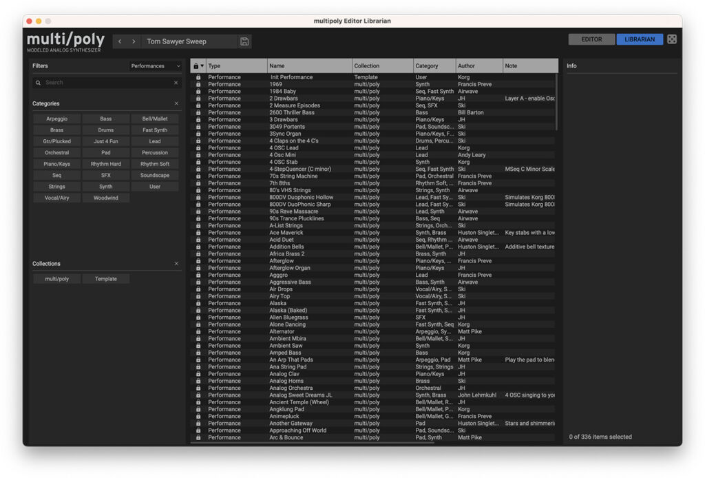Open the lock column header dropdown arrow
705x478 pixels.
click(202, 66)
